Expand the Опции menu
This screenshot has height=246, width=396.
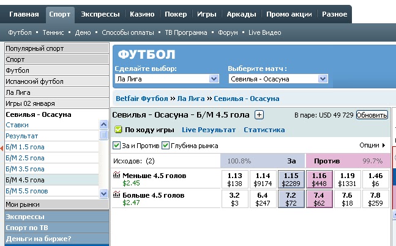(372, 145)
